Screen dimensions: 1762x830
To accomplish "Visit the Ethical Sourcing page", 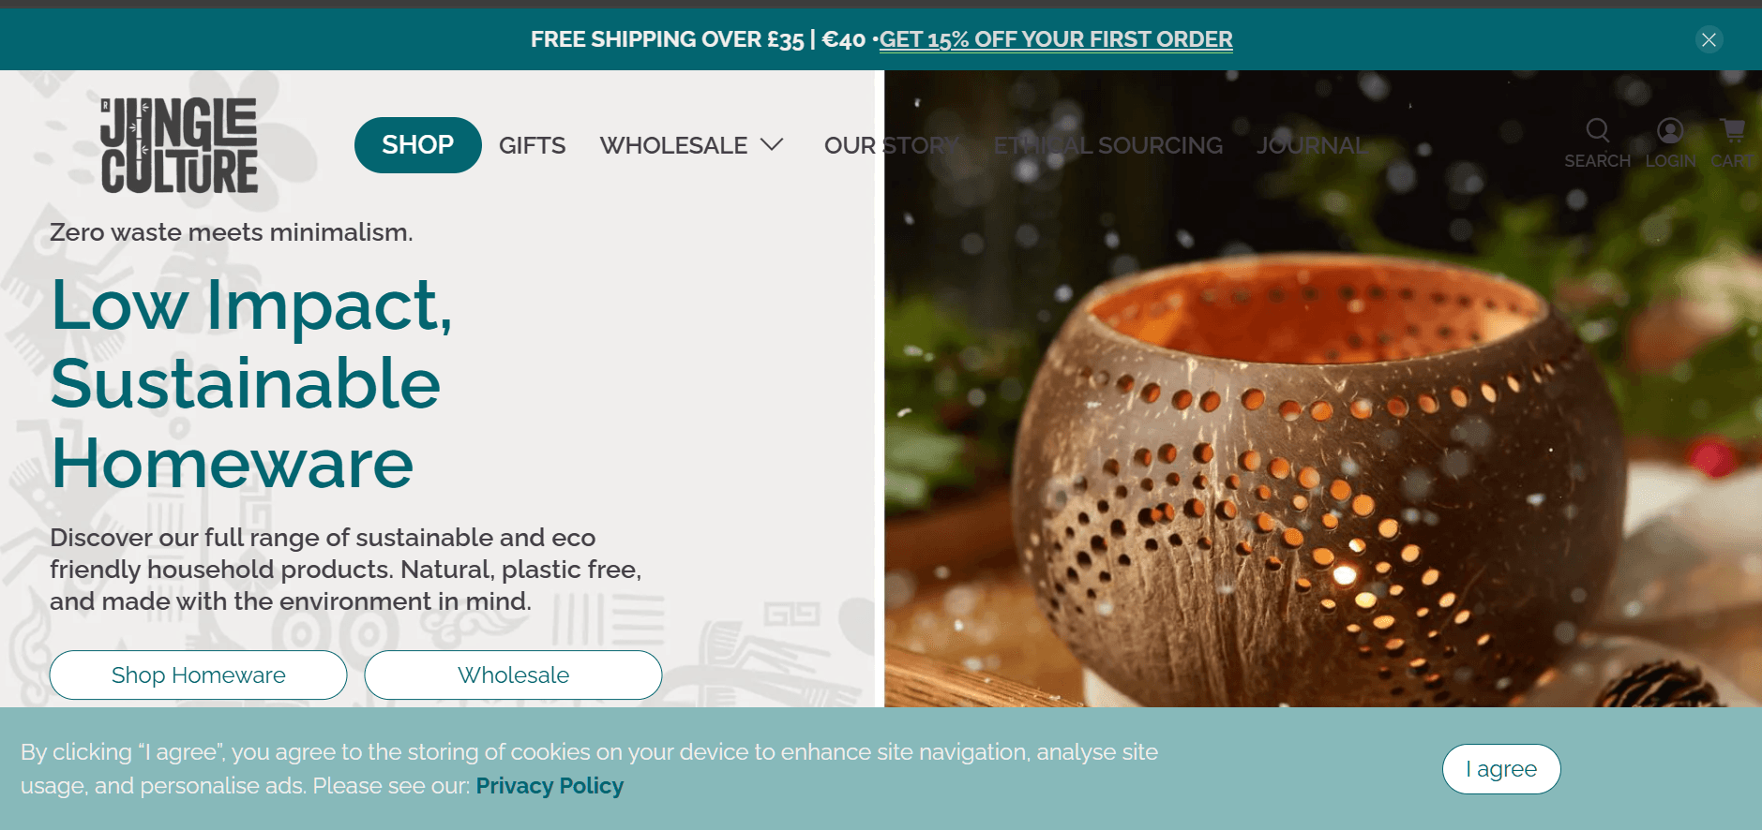I will click(x=1108, y=145).
